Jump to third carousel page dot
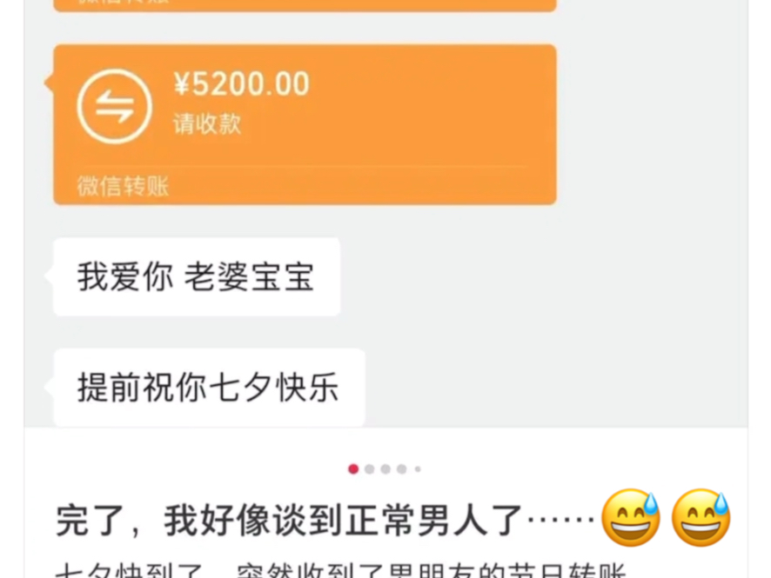This screenshot has width=771, height=578. (x=386, y=469)
